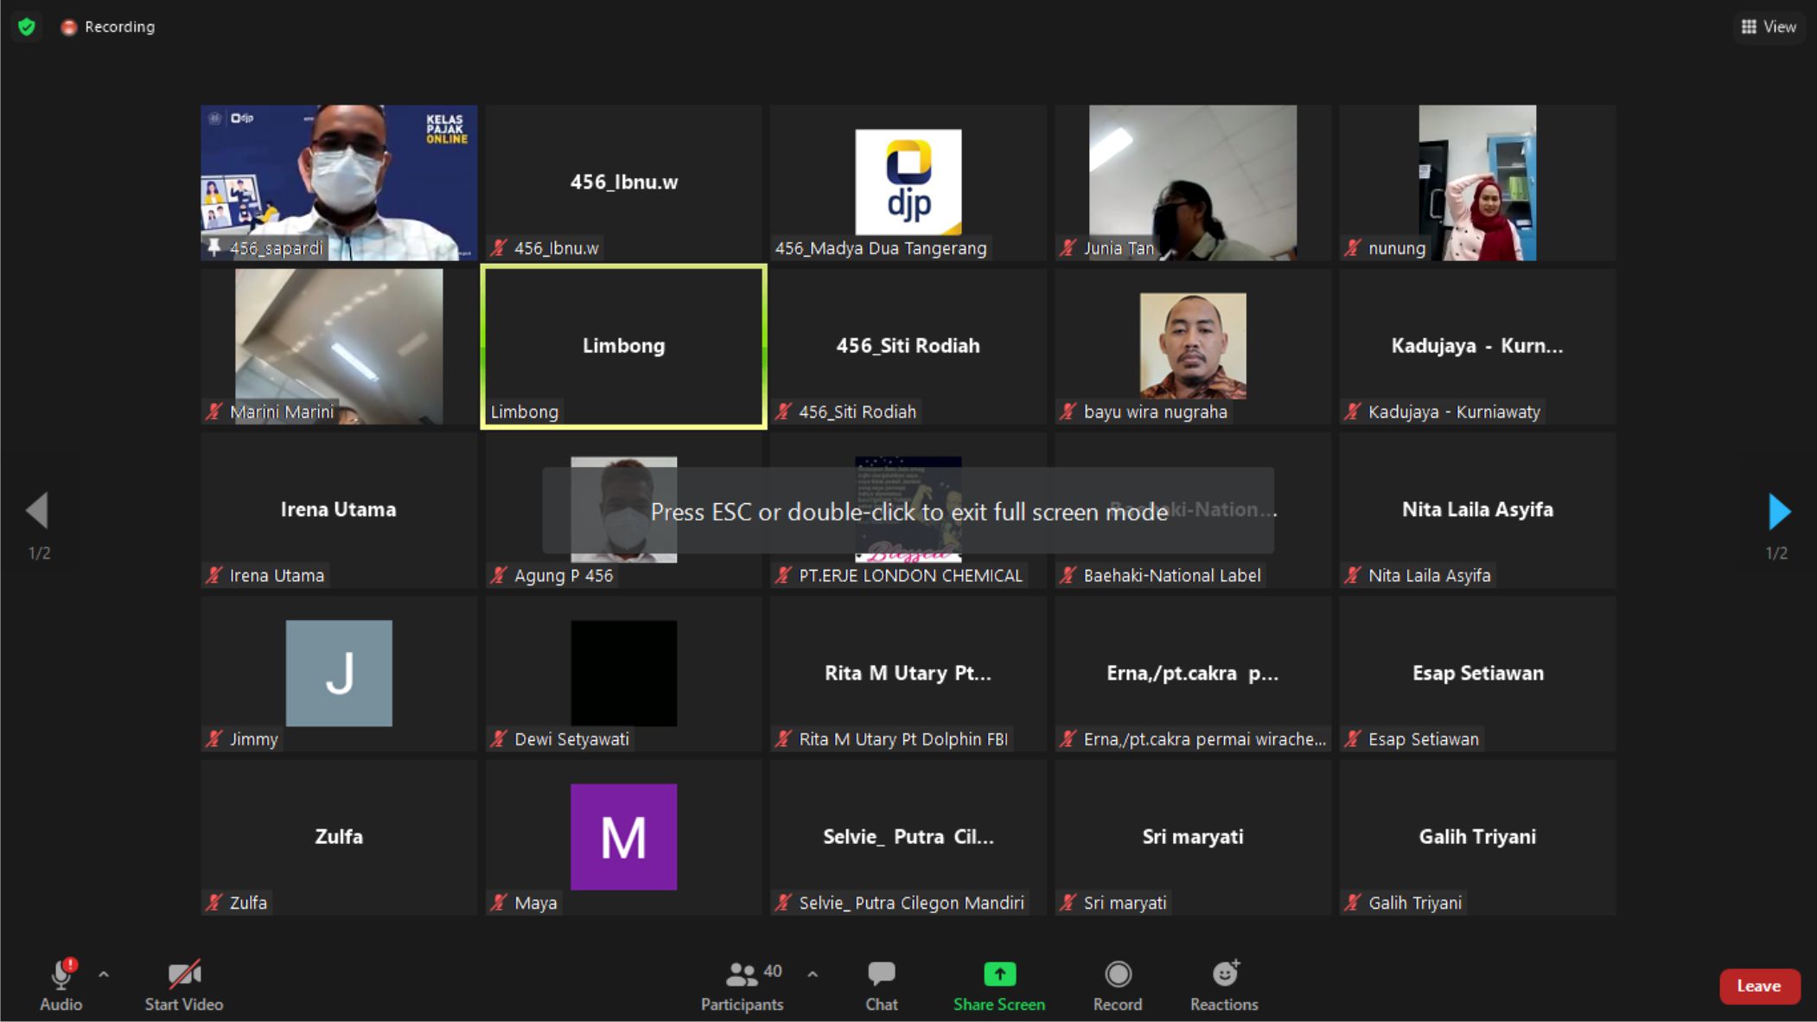
Task: Expand audio options caret next to Audio
Action: [x=104, y=974]
